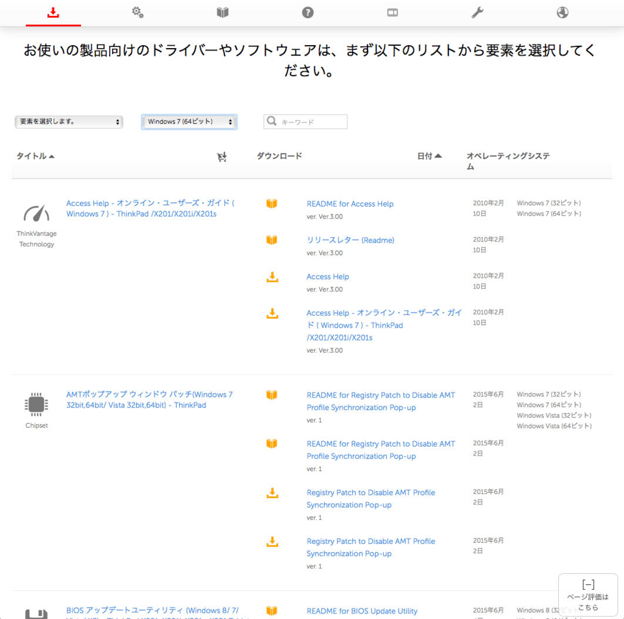The image size is (624, 619).
Task: Open the README for BIOS Update Utility link
Action: [x=362, y=610]
